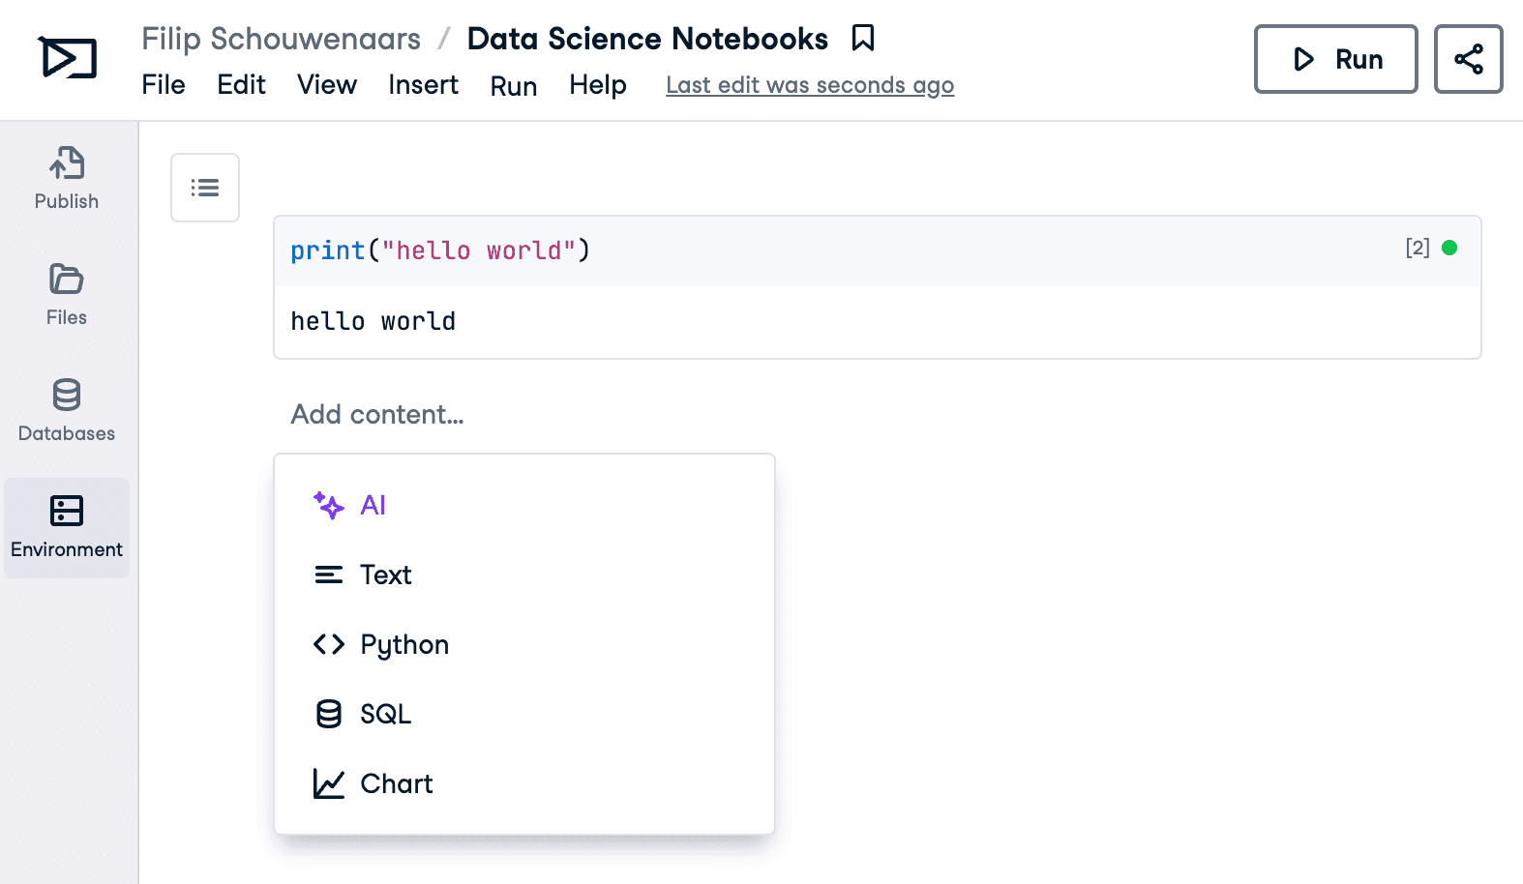The height and width of the screenshot is (884, 1523).
Task: Open the Edit menu
Action: [241, 85]
